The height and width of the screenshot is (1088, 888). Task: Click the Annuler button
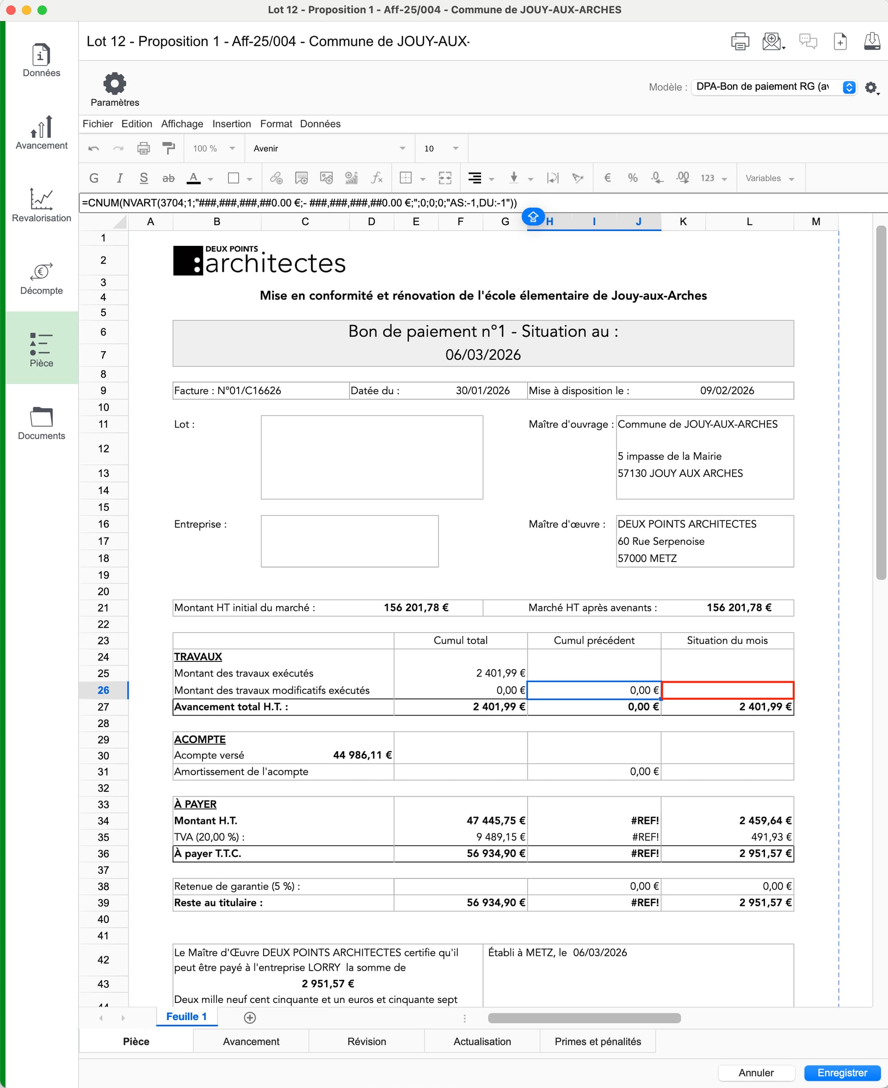[756, 1072]
